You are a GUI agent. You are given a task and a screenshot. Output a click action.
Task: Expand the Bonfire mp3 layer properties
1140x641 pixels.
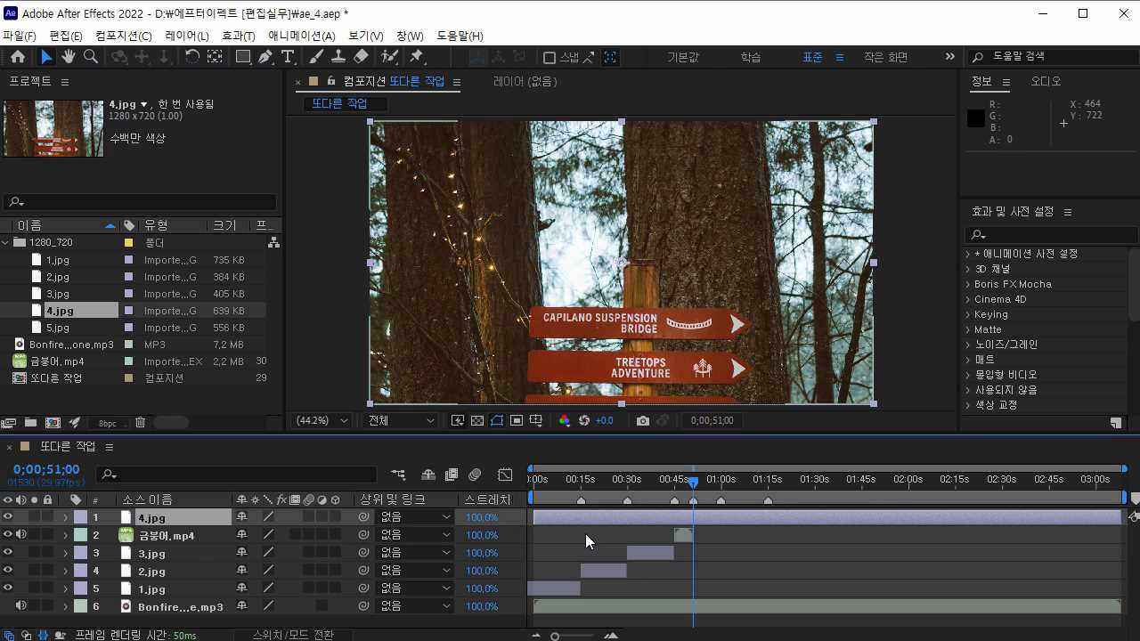coord(65,606)
